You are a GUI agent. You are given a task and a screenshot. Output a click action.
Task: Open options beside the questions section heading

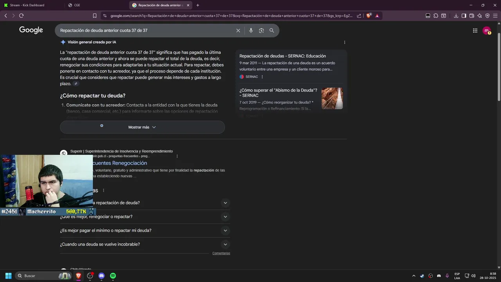[x=104, y=190]
